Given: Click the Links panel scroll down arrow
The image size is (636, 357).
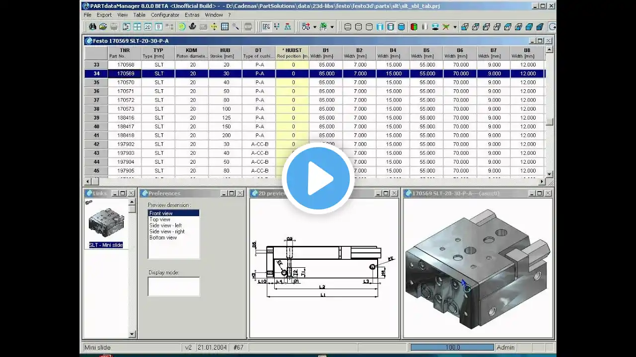Looking at the screenshot, I should (x=132, y=335).
